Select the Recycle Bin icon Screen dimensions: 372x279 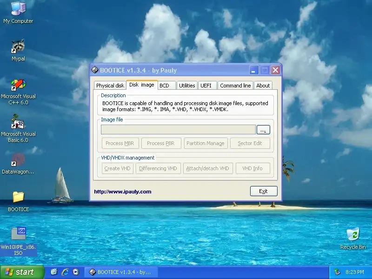(x=353, y=238)
